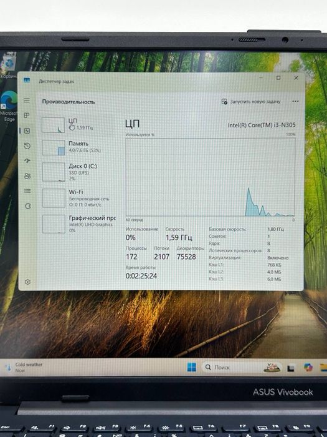Open the three-dots more options menu
Screen dimensions: 327x437
[x=295, y=101]
